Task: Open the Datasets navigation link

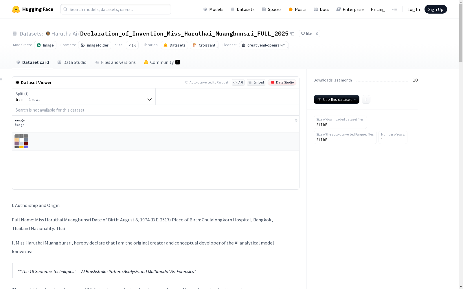Action: tap(242, 9)
